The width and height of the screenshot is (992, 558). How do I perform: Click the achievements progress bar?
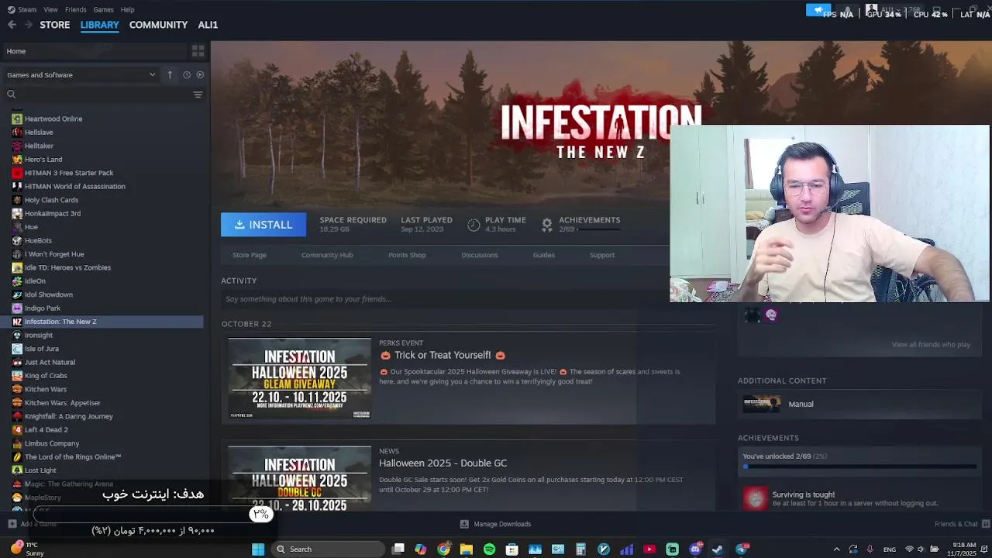pyautogui.click(x=859, y=467)
